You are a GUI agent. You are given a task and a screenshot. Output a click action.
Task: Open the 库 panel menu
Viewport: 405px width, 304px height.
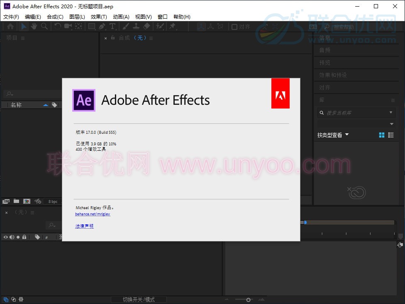(x=393, y=100)
